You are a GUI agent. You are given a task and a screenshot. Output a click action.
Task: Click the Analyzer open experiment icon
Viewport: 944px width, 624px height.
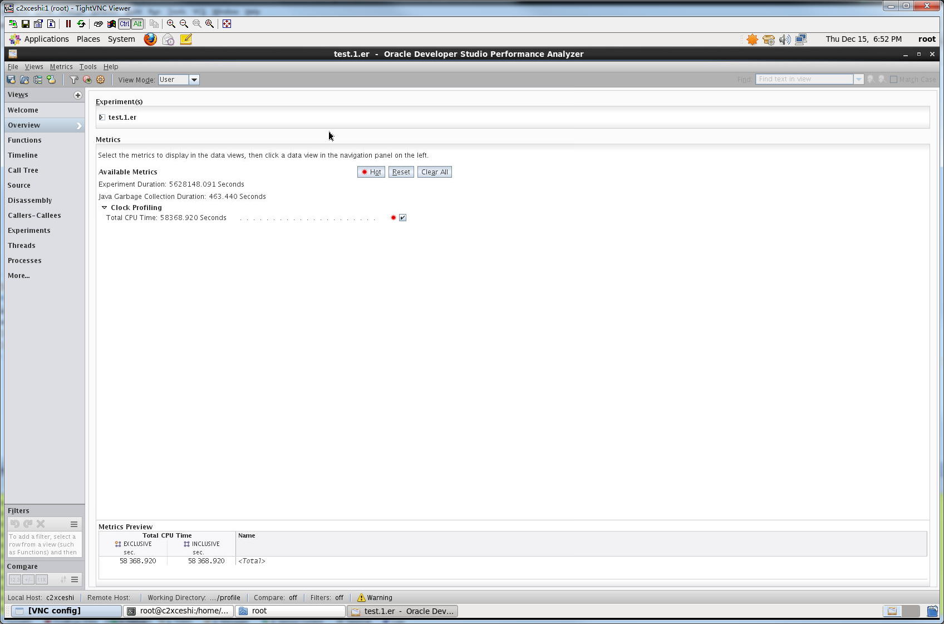[24, 80]
